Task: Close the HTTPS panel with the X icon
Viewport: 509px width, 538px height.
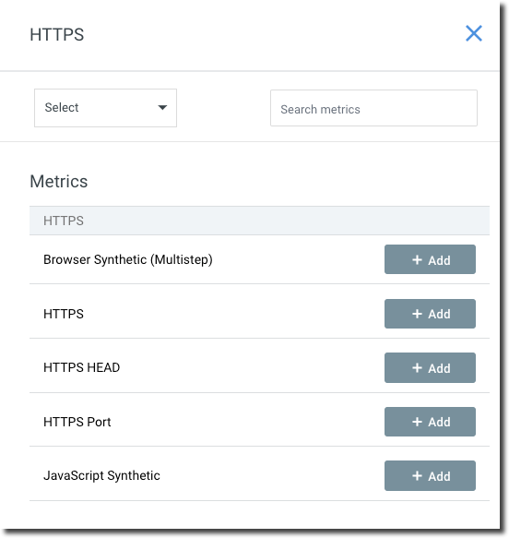Action: 473,33
